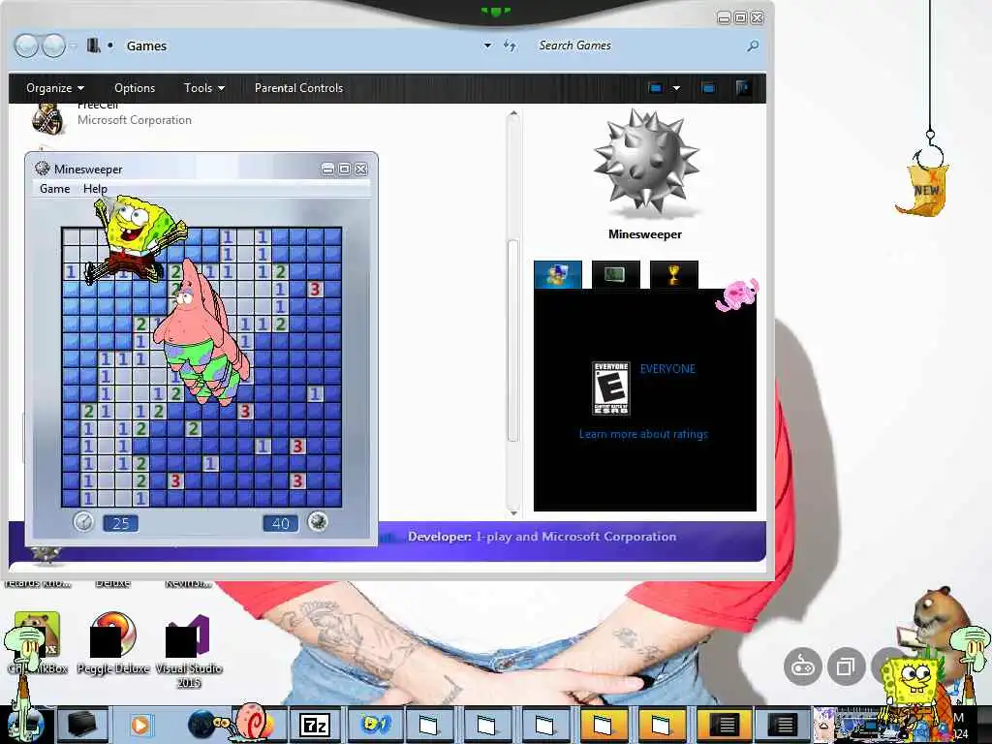Click the Games breadcrumb in address bar

[x=146, y=46]
